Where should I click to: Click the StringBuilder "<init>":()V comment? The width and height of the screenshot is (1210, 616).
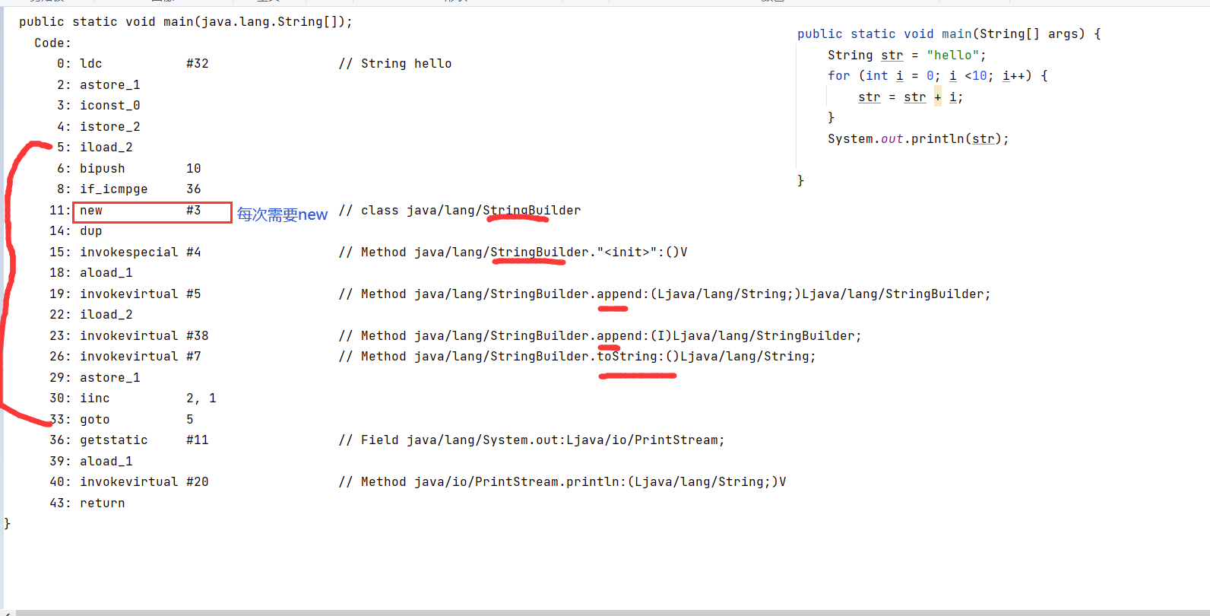pyautogui.click(x=513, y=252)
